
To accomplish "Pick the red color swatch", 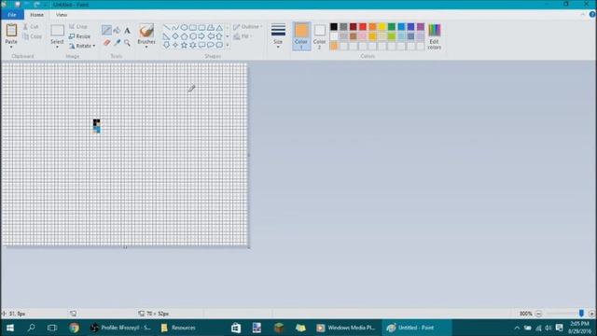I will point(363,27).
